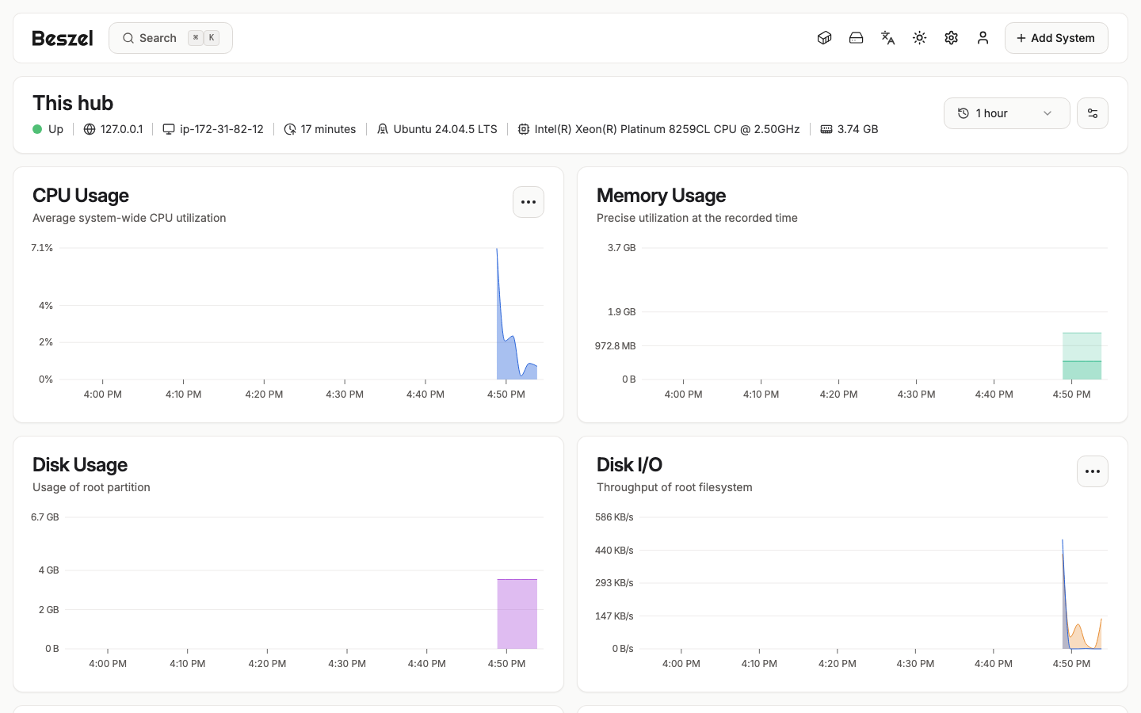Click "Throughput of root filesystem" subtitle
The image size is (1141, 713).
click(x=674, y=487)
